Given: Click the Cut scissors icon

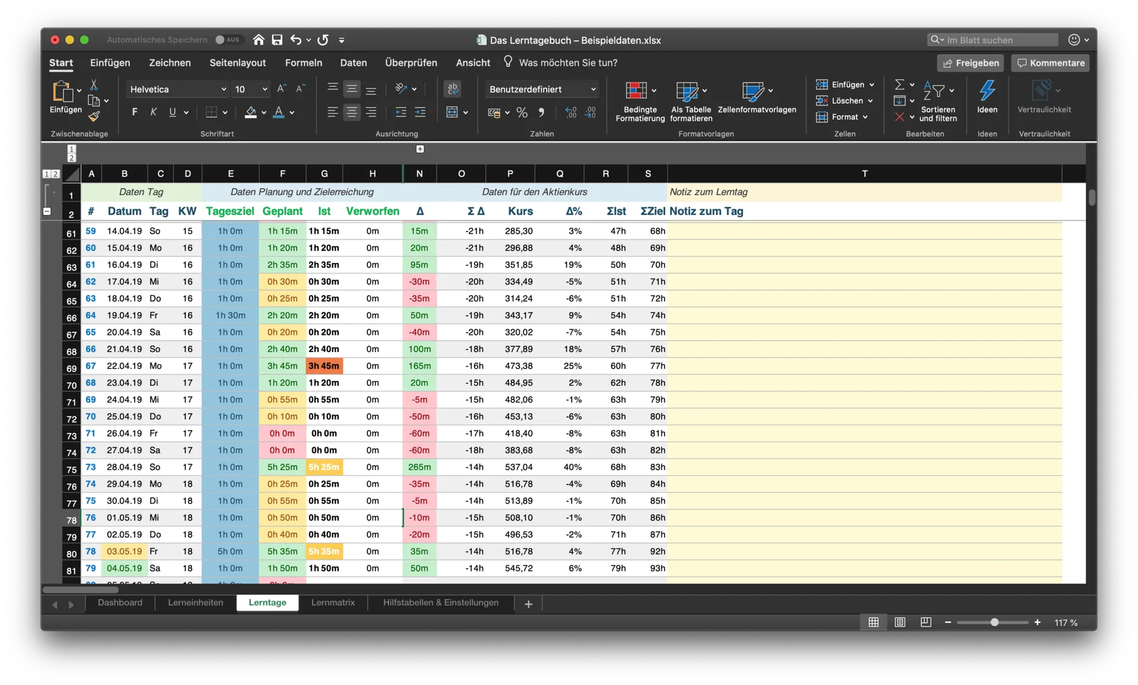Looking at the screenshot, I should pyautogui.click(x=94, y=84).
